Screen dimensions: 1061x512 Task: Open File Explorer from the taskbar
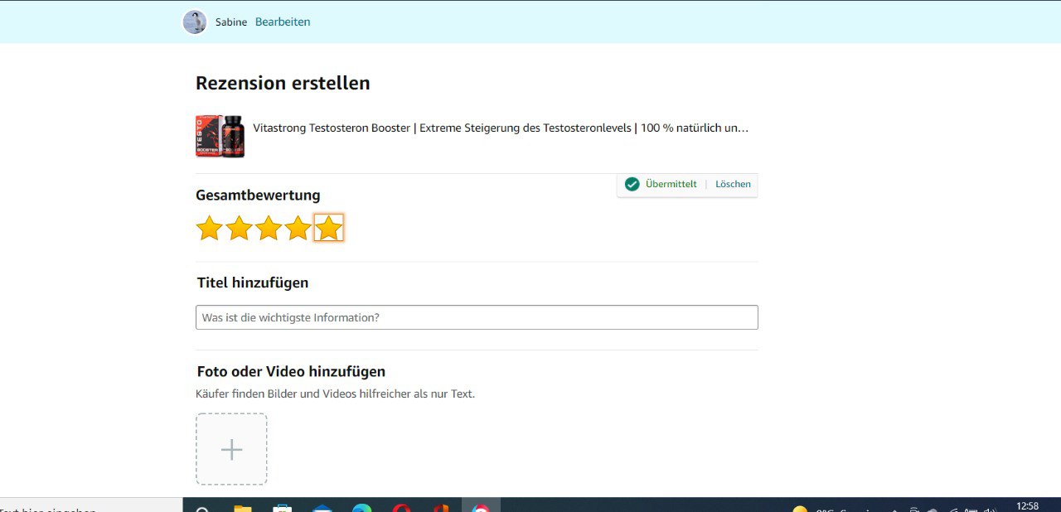click(242, 507)
